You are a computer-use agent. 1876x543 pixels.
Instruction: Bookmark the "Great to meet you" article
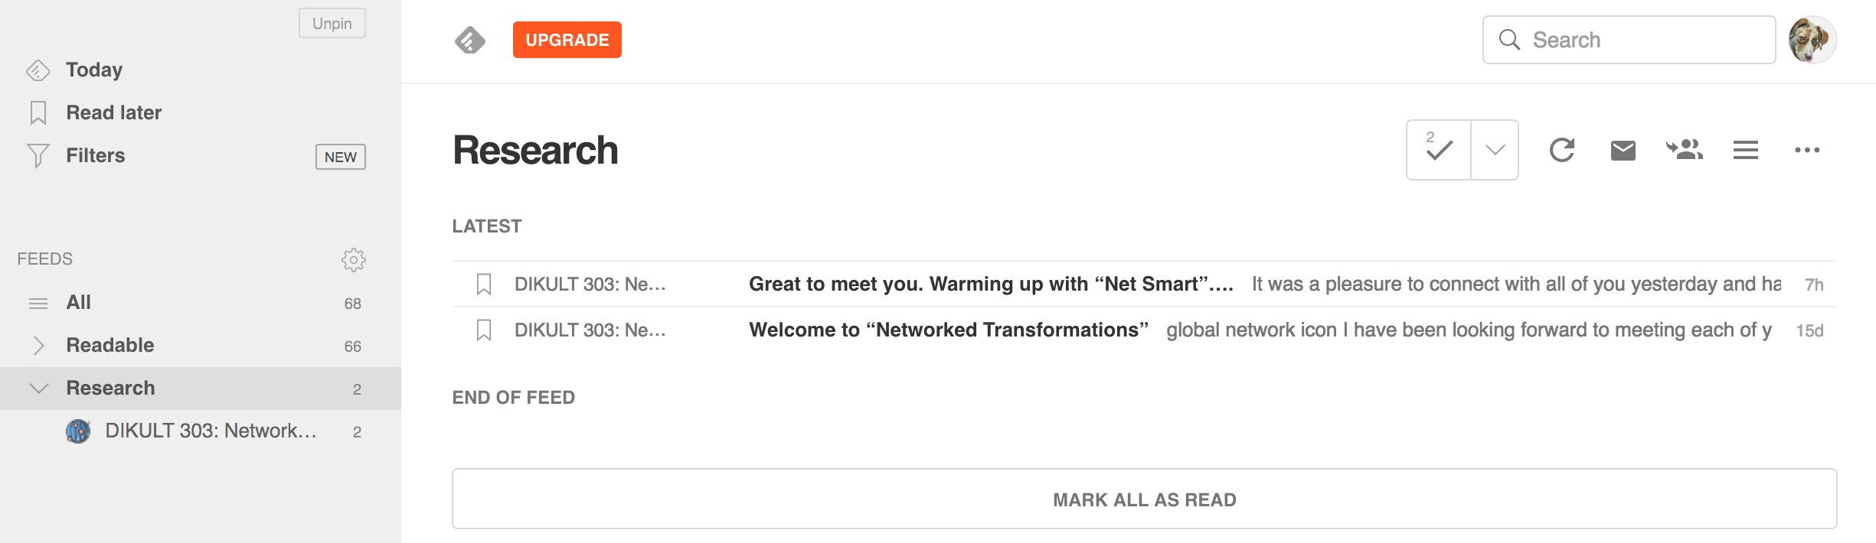(484, 285)
